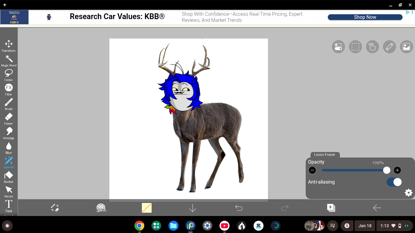Activate the Smudge tool
The width and height of the screenshot is (415, 233).
tap(9, 133)
